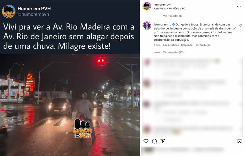Screen dimensions: 245x156
Task: Open the three-dot more options menu
Action: point(239,6)
